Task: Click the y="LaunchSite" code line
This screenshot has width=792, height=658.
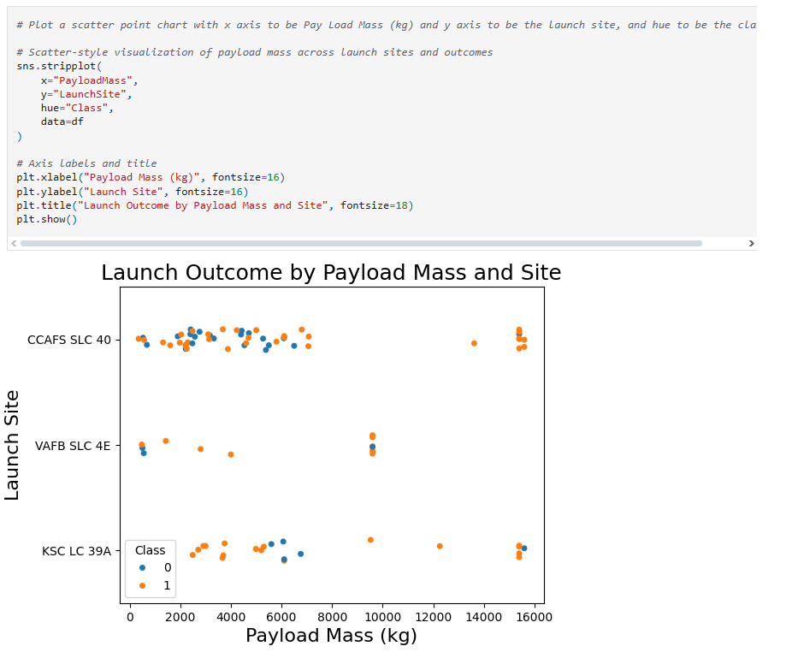Action: [86, 94]
